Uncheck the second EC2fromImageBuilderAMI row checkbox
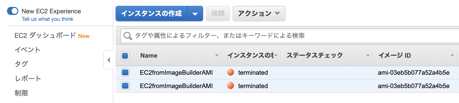 [x=125, y=86]
